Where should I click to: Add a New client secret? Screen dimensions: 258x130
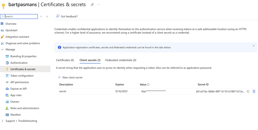pos(70,78)
